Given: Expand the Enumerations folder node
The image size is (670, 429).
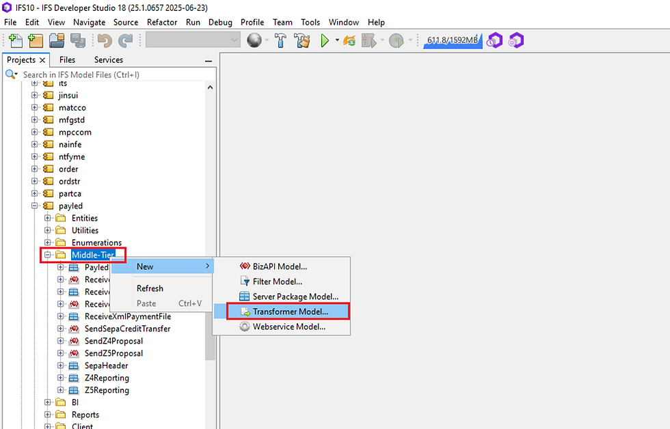Looking at the screenshot, I should (x=47, y=243).
